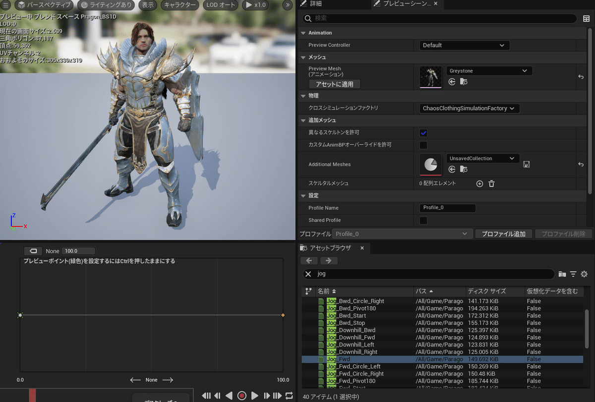This screenshot has width=595, height=402.
Task: Toggle the ライティングあり view mode button
Action: [105, 5]
